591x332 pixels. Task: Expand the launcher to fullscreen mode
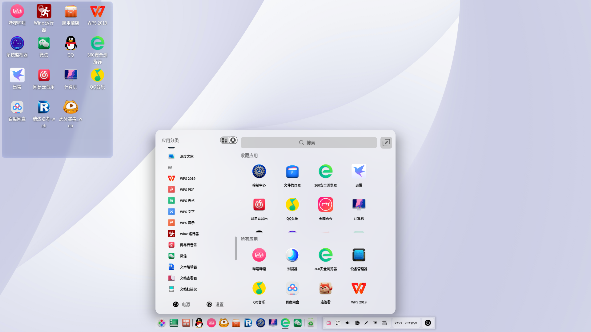[x=386, y=143]
